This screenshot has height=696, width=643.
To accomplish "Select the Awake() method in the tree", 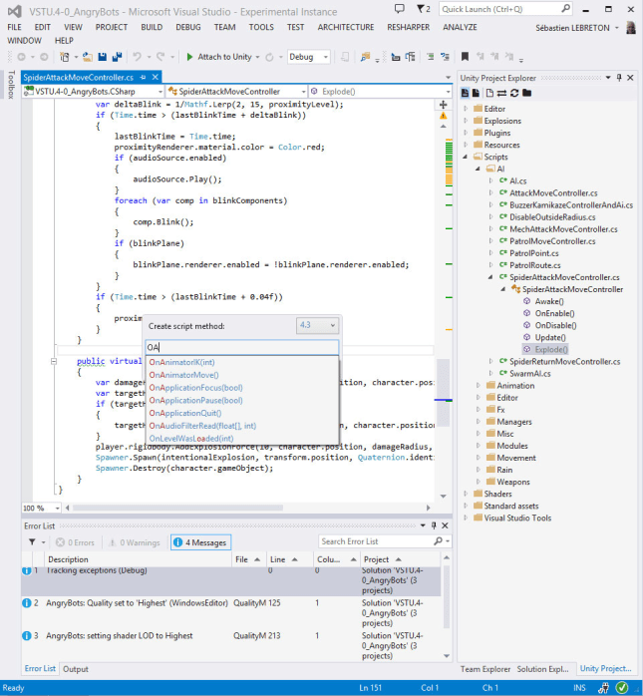I will coord(548,301).
